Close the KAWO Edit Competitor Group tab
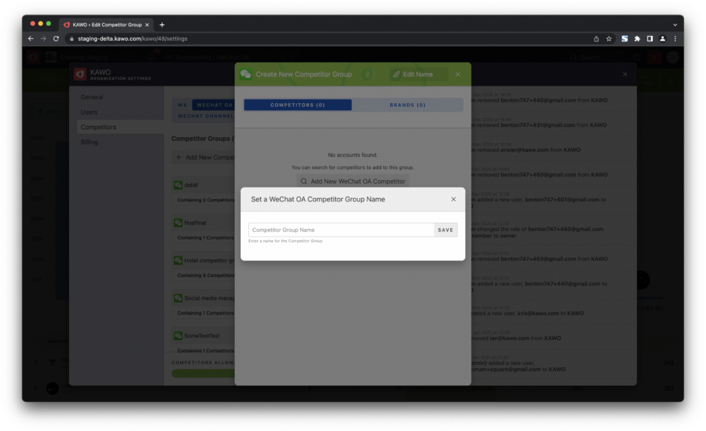The height and width of the screenshot is (431, 706). click(147, 25)
